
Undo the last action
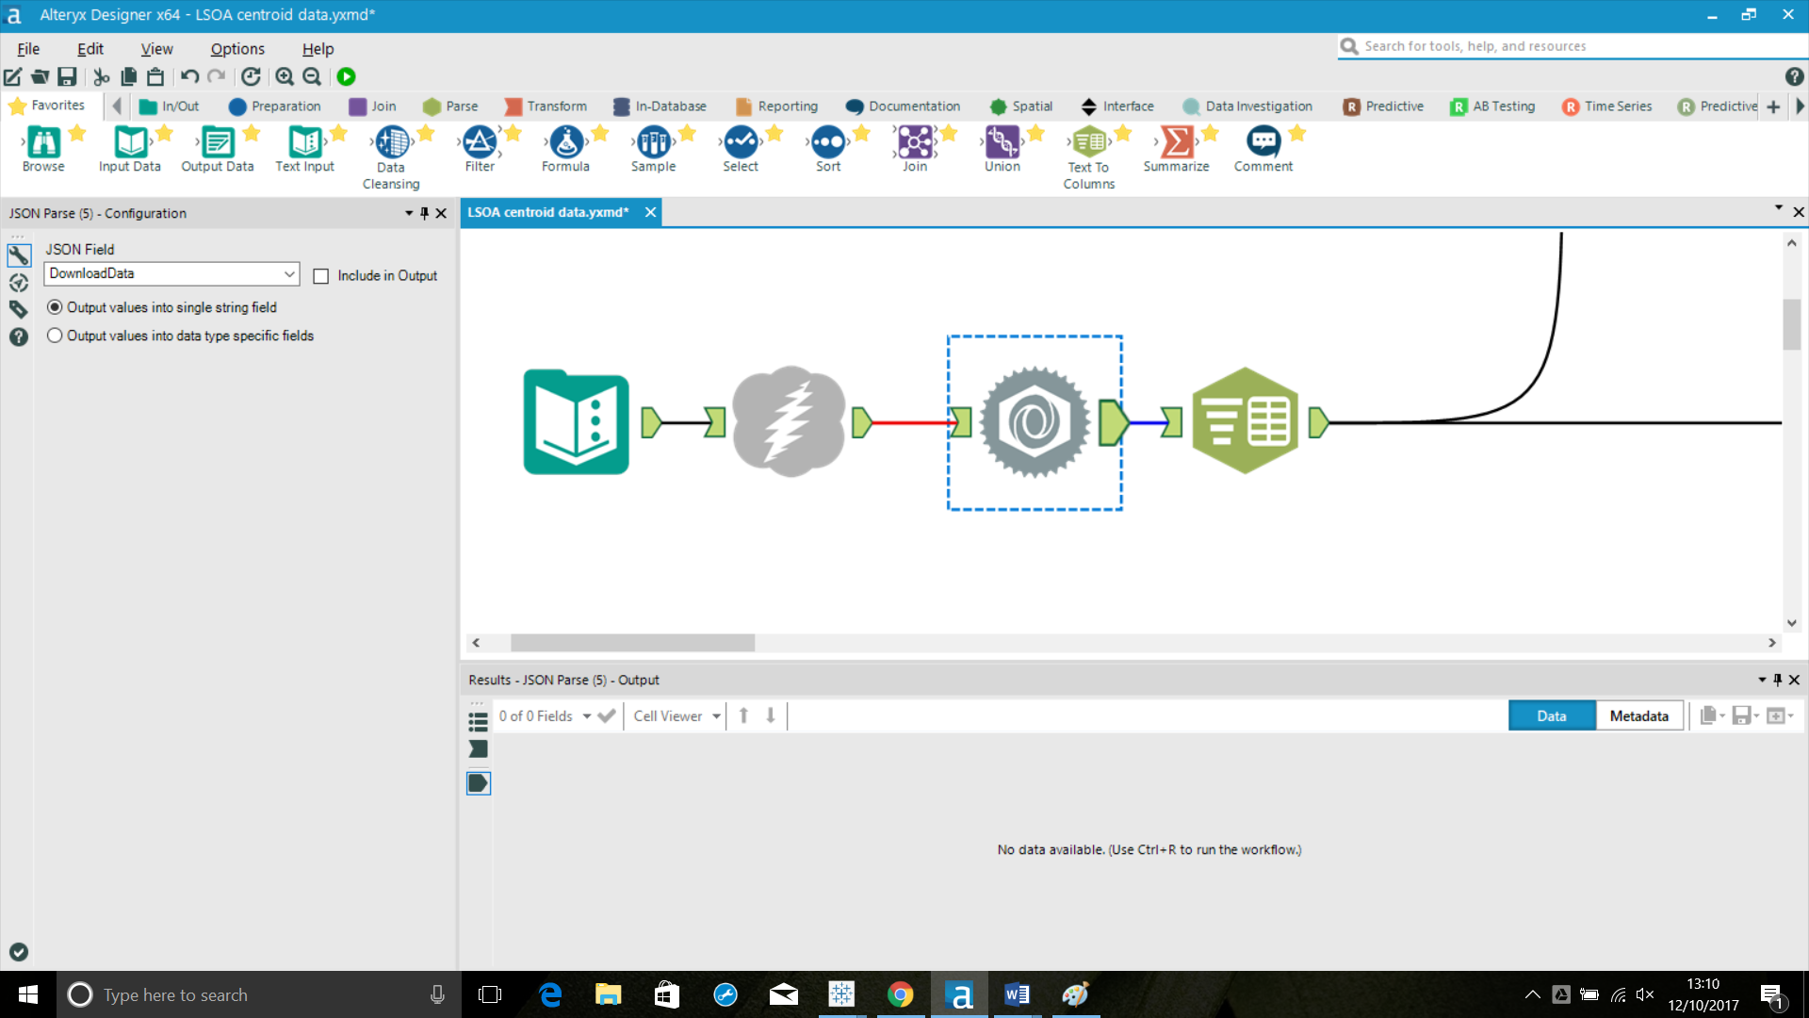189,77
